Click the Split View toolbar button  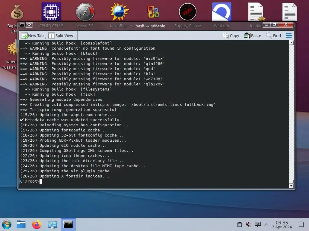61,35
